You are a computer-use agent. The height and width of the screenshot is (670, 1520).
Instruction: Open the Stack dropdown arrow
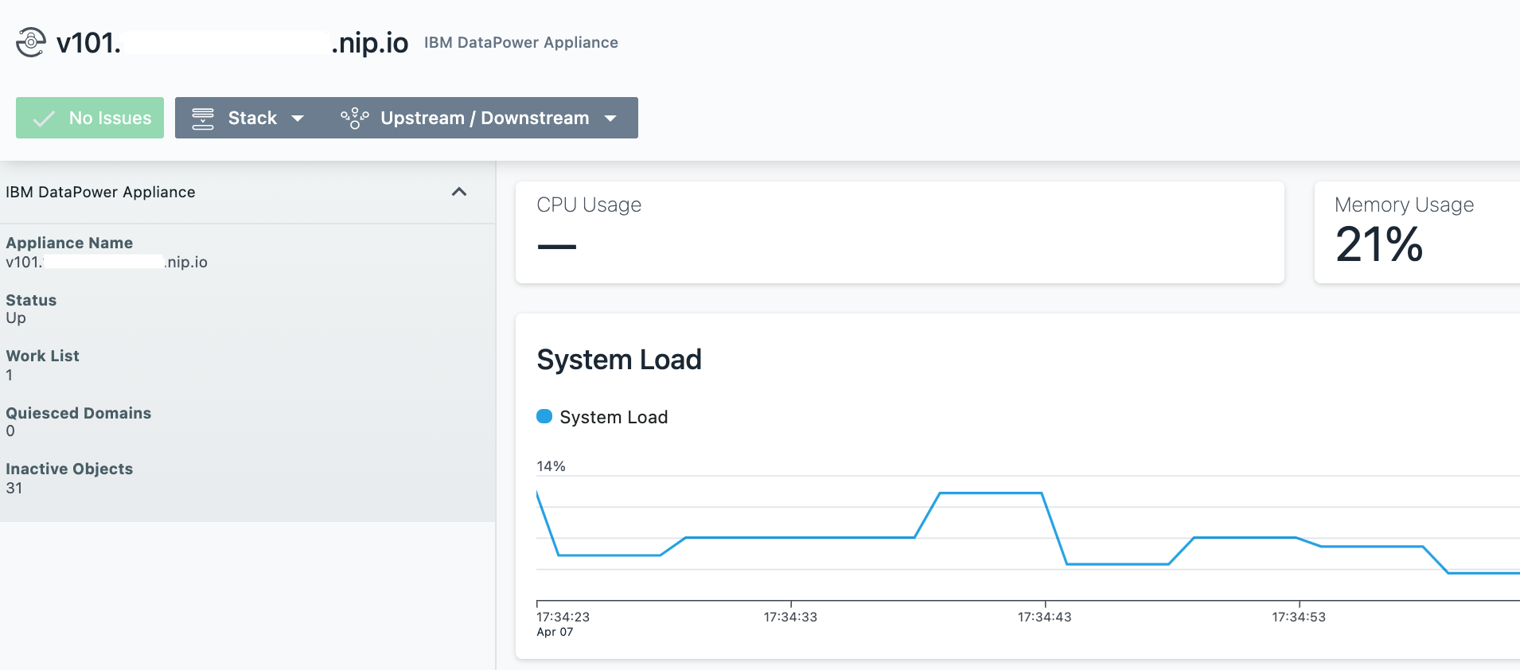(298, 119)
